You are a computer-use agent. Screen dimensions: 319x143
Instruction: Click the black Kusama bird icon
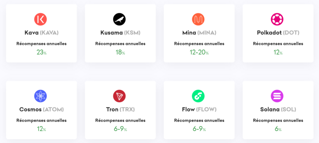point(119,19)
